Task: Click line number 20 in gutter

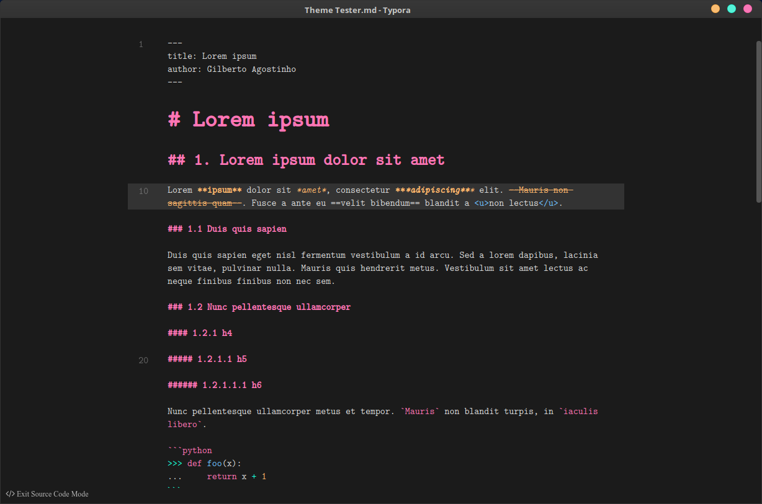Action: coord(143,360)
